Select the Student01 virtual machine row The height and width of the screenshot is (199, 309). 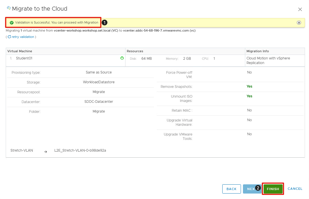[24, 58]
